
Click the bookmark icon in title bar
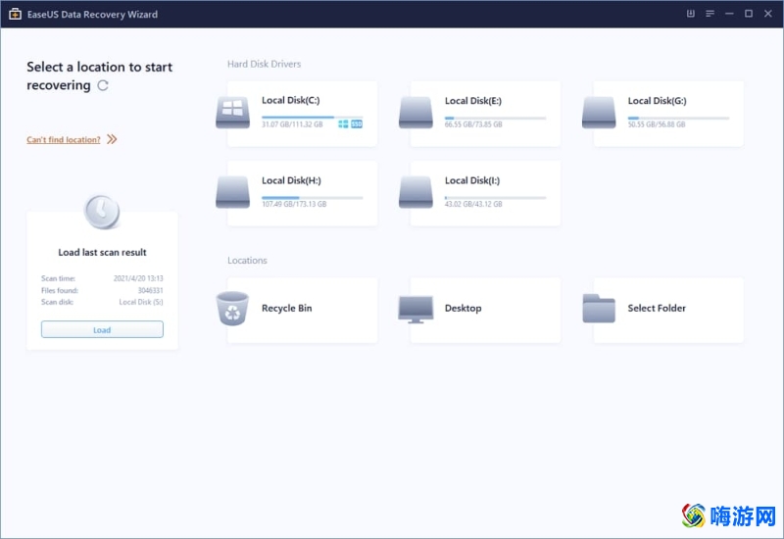(691, 14)
